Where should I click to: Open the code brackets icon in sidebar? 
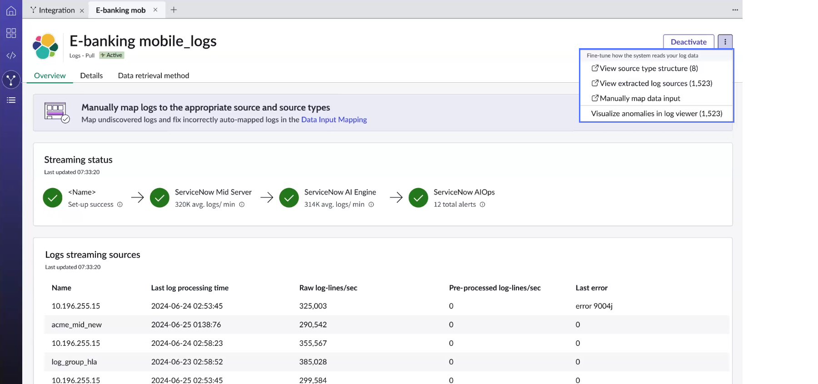point(11,55)
